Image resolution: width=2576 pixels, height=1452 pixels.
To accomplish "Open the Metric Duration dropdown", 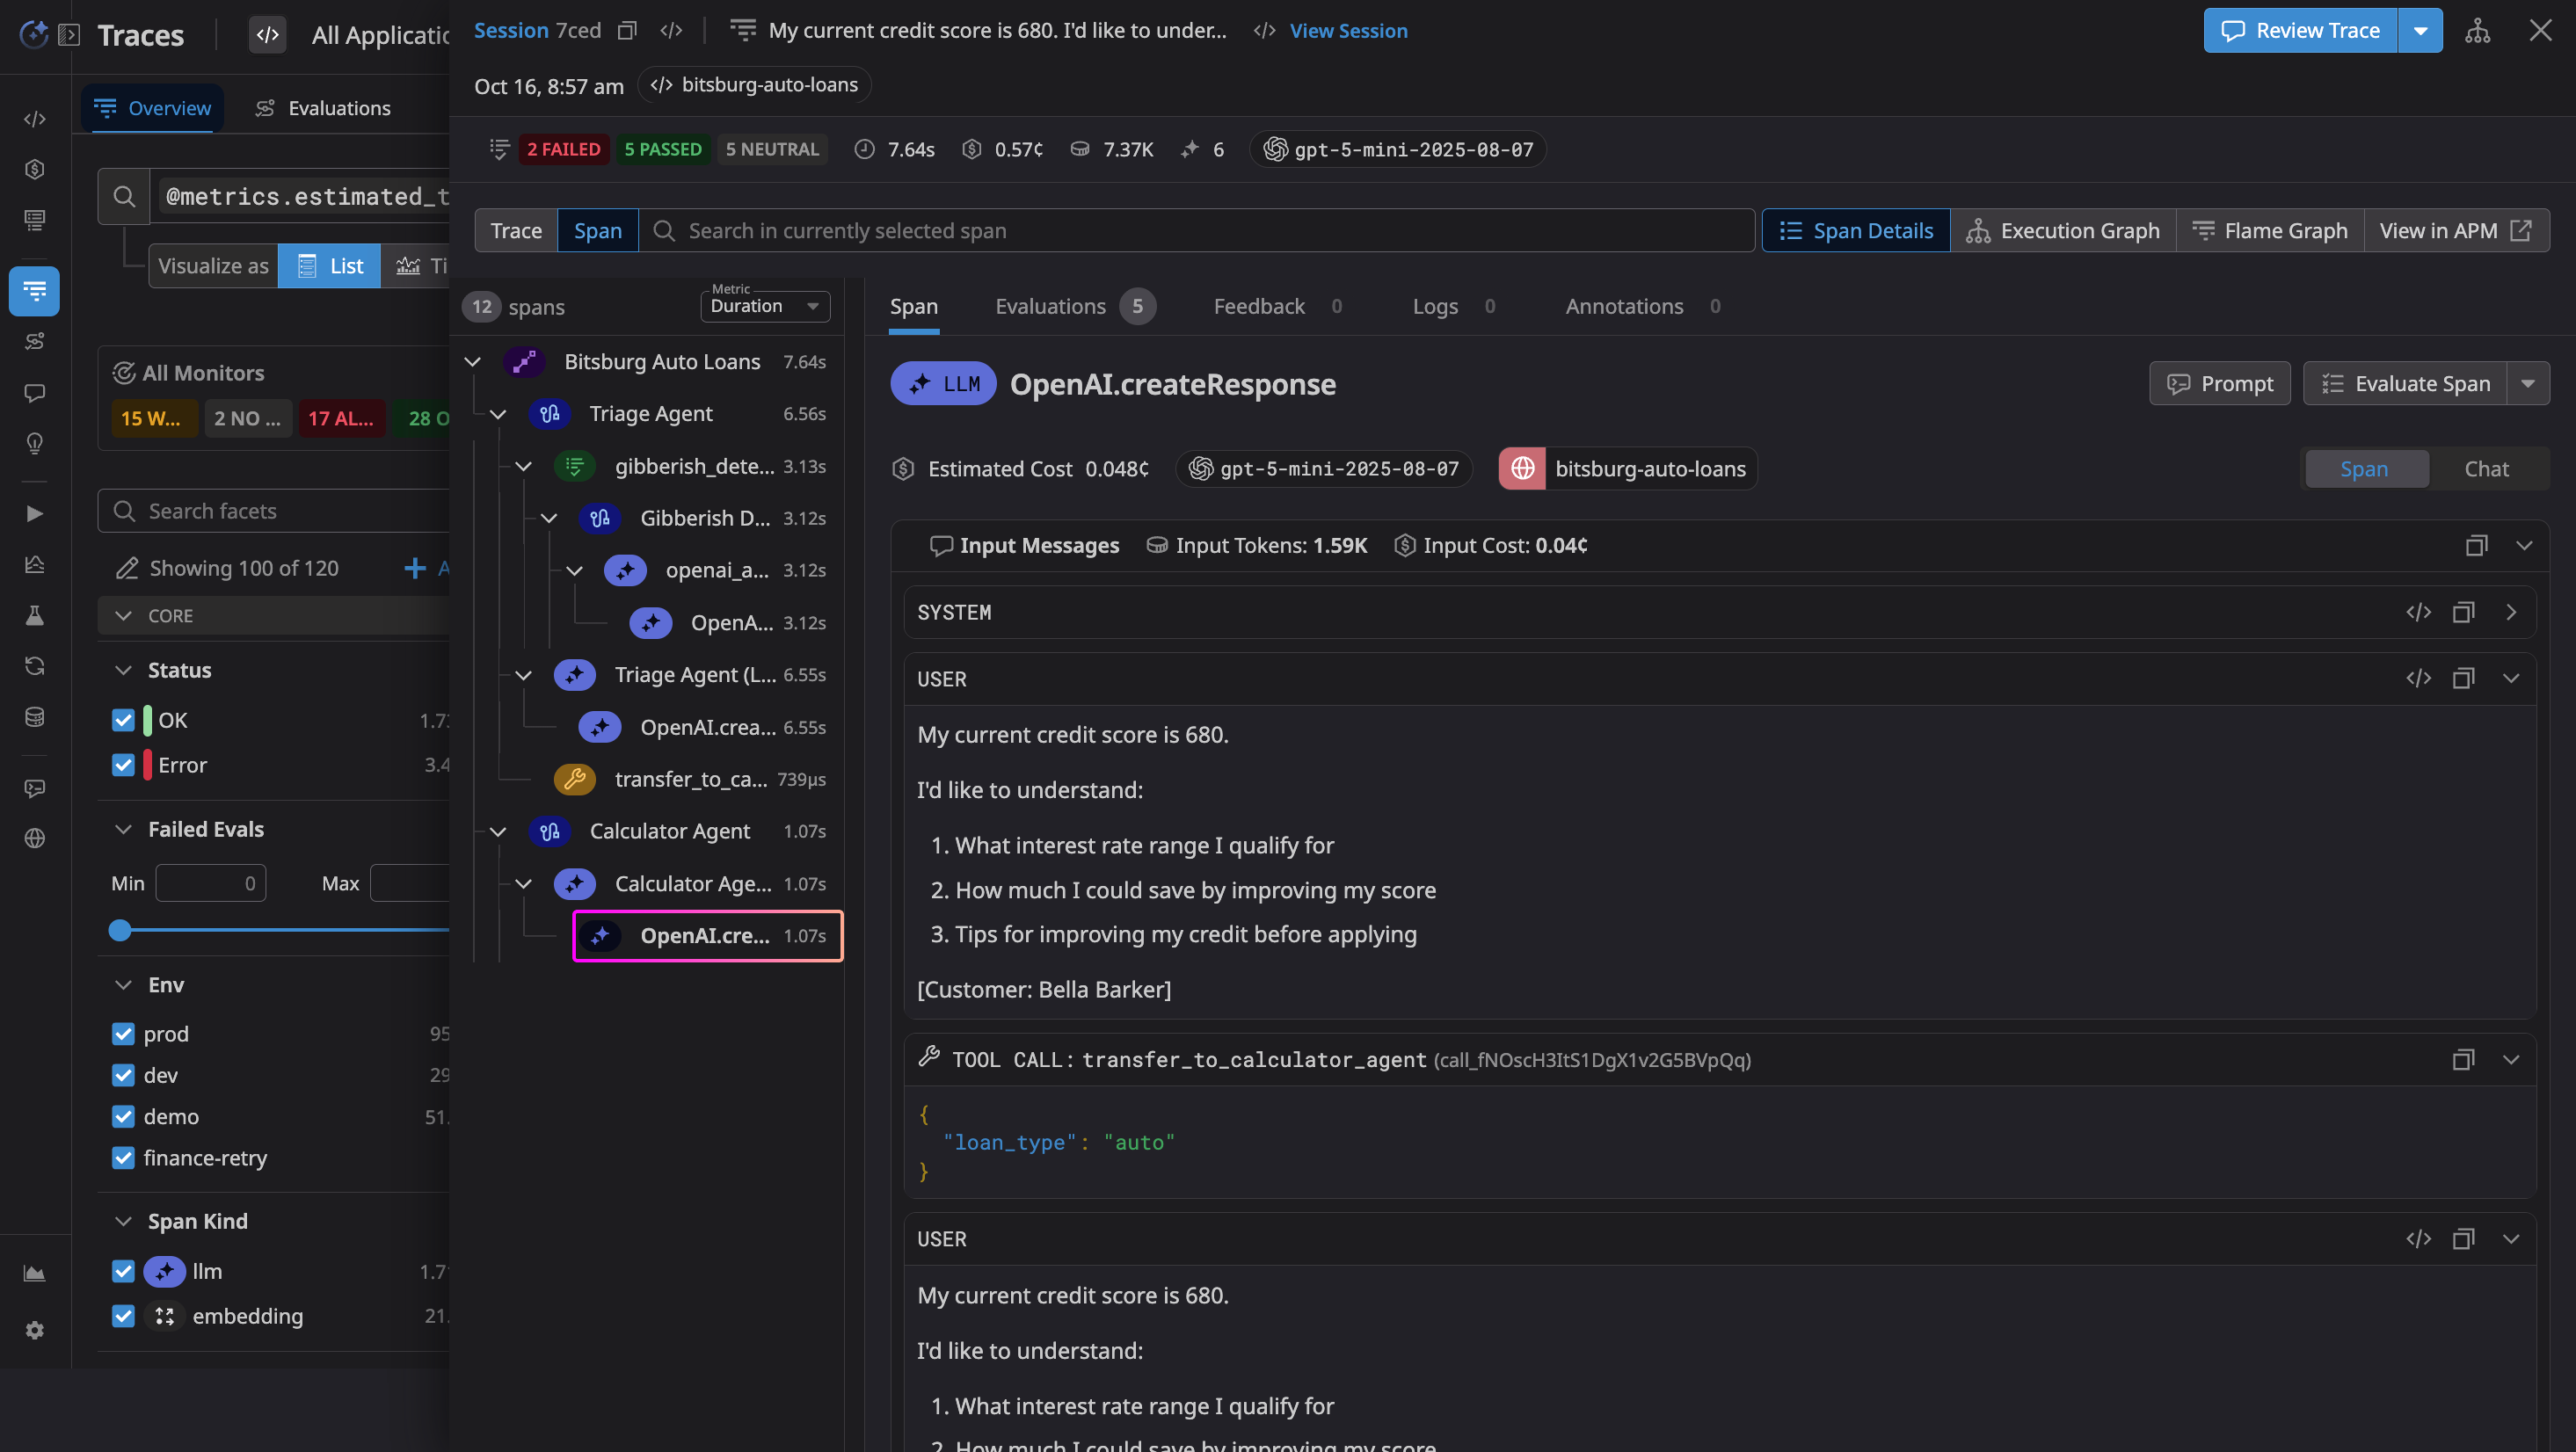I will (765, 305).
